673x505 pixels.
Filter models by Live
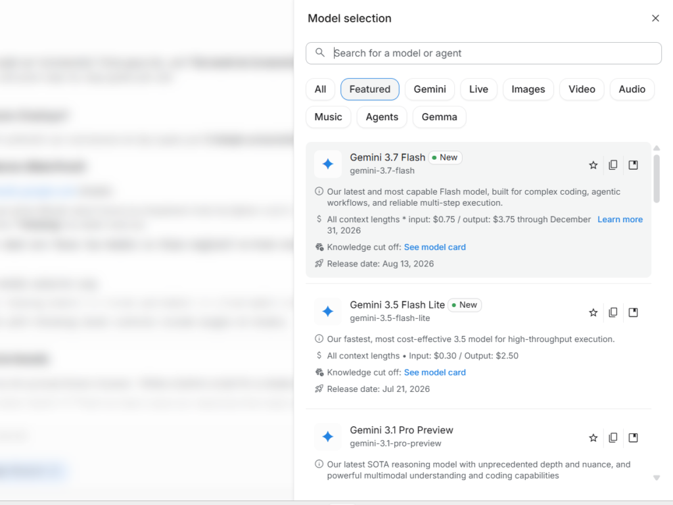tap(478, 89)
